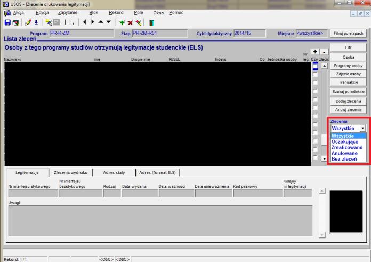Switch to the Legitymacje tab
Image resolution: width=371 pixels, height=262 pixels.
coord(27,173)
